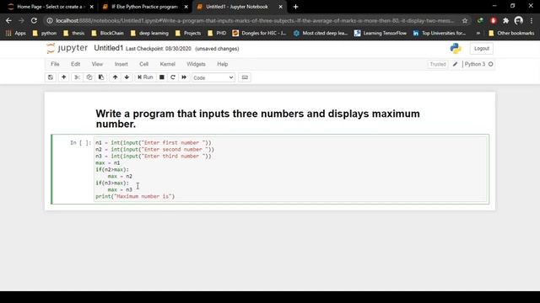The image size is (540, 303).
Task: Click the Python 3 kernel status circle
Action: tap(491, 64)
